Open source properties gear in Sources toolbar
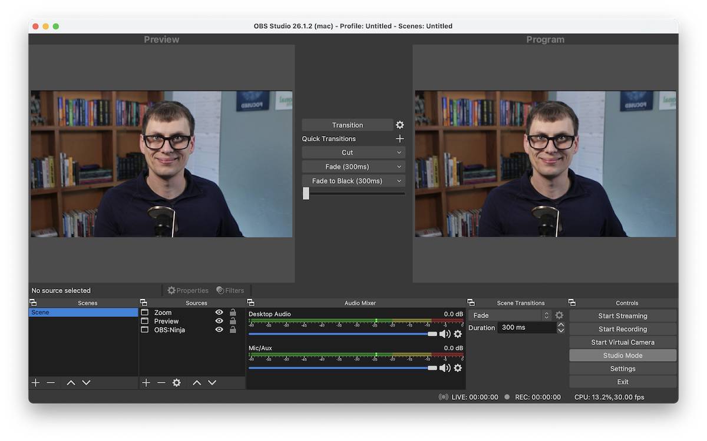Image resolution: width=707 pixels, height=441 pixels. coord(177,383)
